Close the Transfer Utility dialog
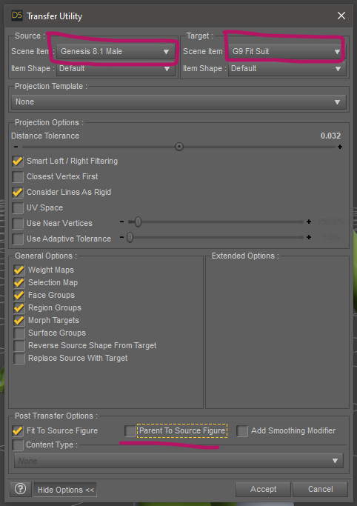 click(x=341, y=16)
